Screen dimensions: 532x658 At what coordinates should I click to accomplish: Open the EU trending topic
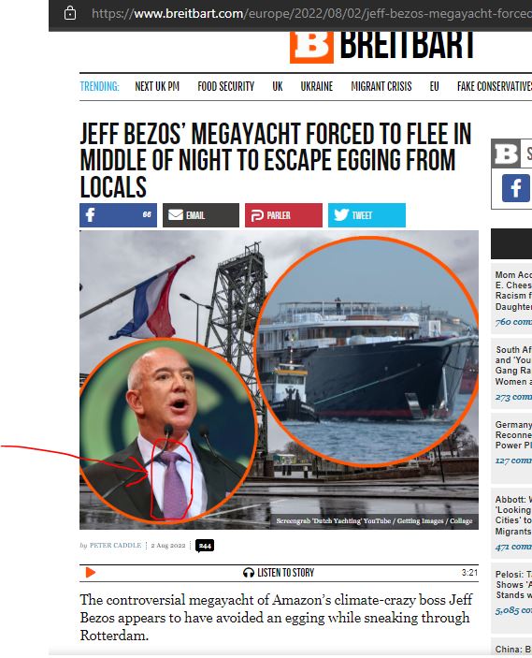pyautogui.click(x=435, y=86)
